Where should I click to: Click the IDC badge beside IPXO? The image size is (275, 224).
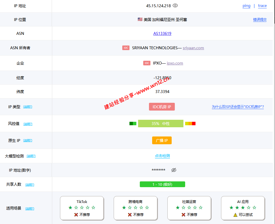pyautogui.click(x=147, y=63)
